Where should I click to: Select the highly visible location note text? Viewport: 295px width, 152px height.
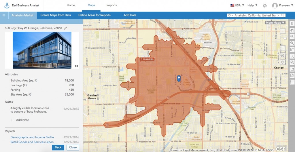[x=30, y=110]
